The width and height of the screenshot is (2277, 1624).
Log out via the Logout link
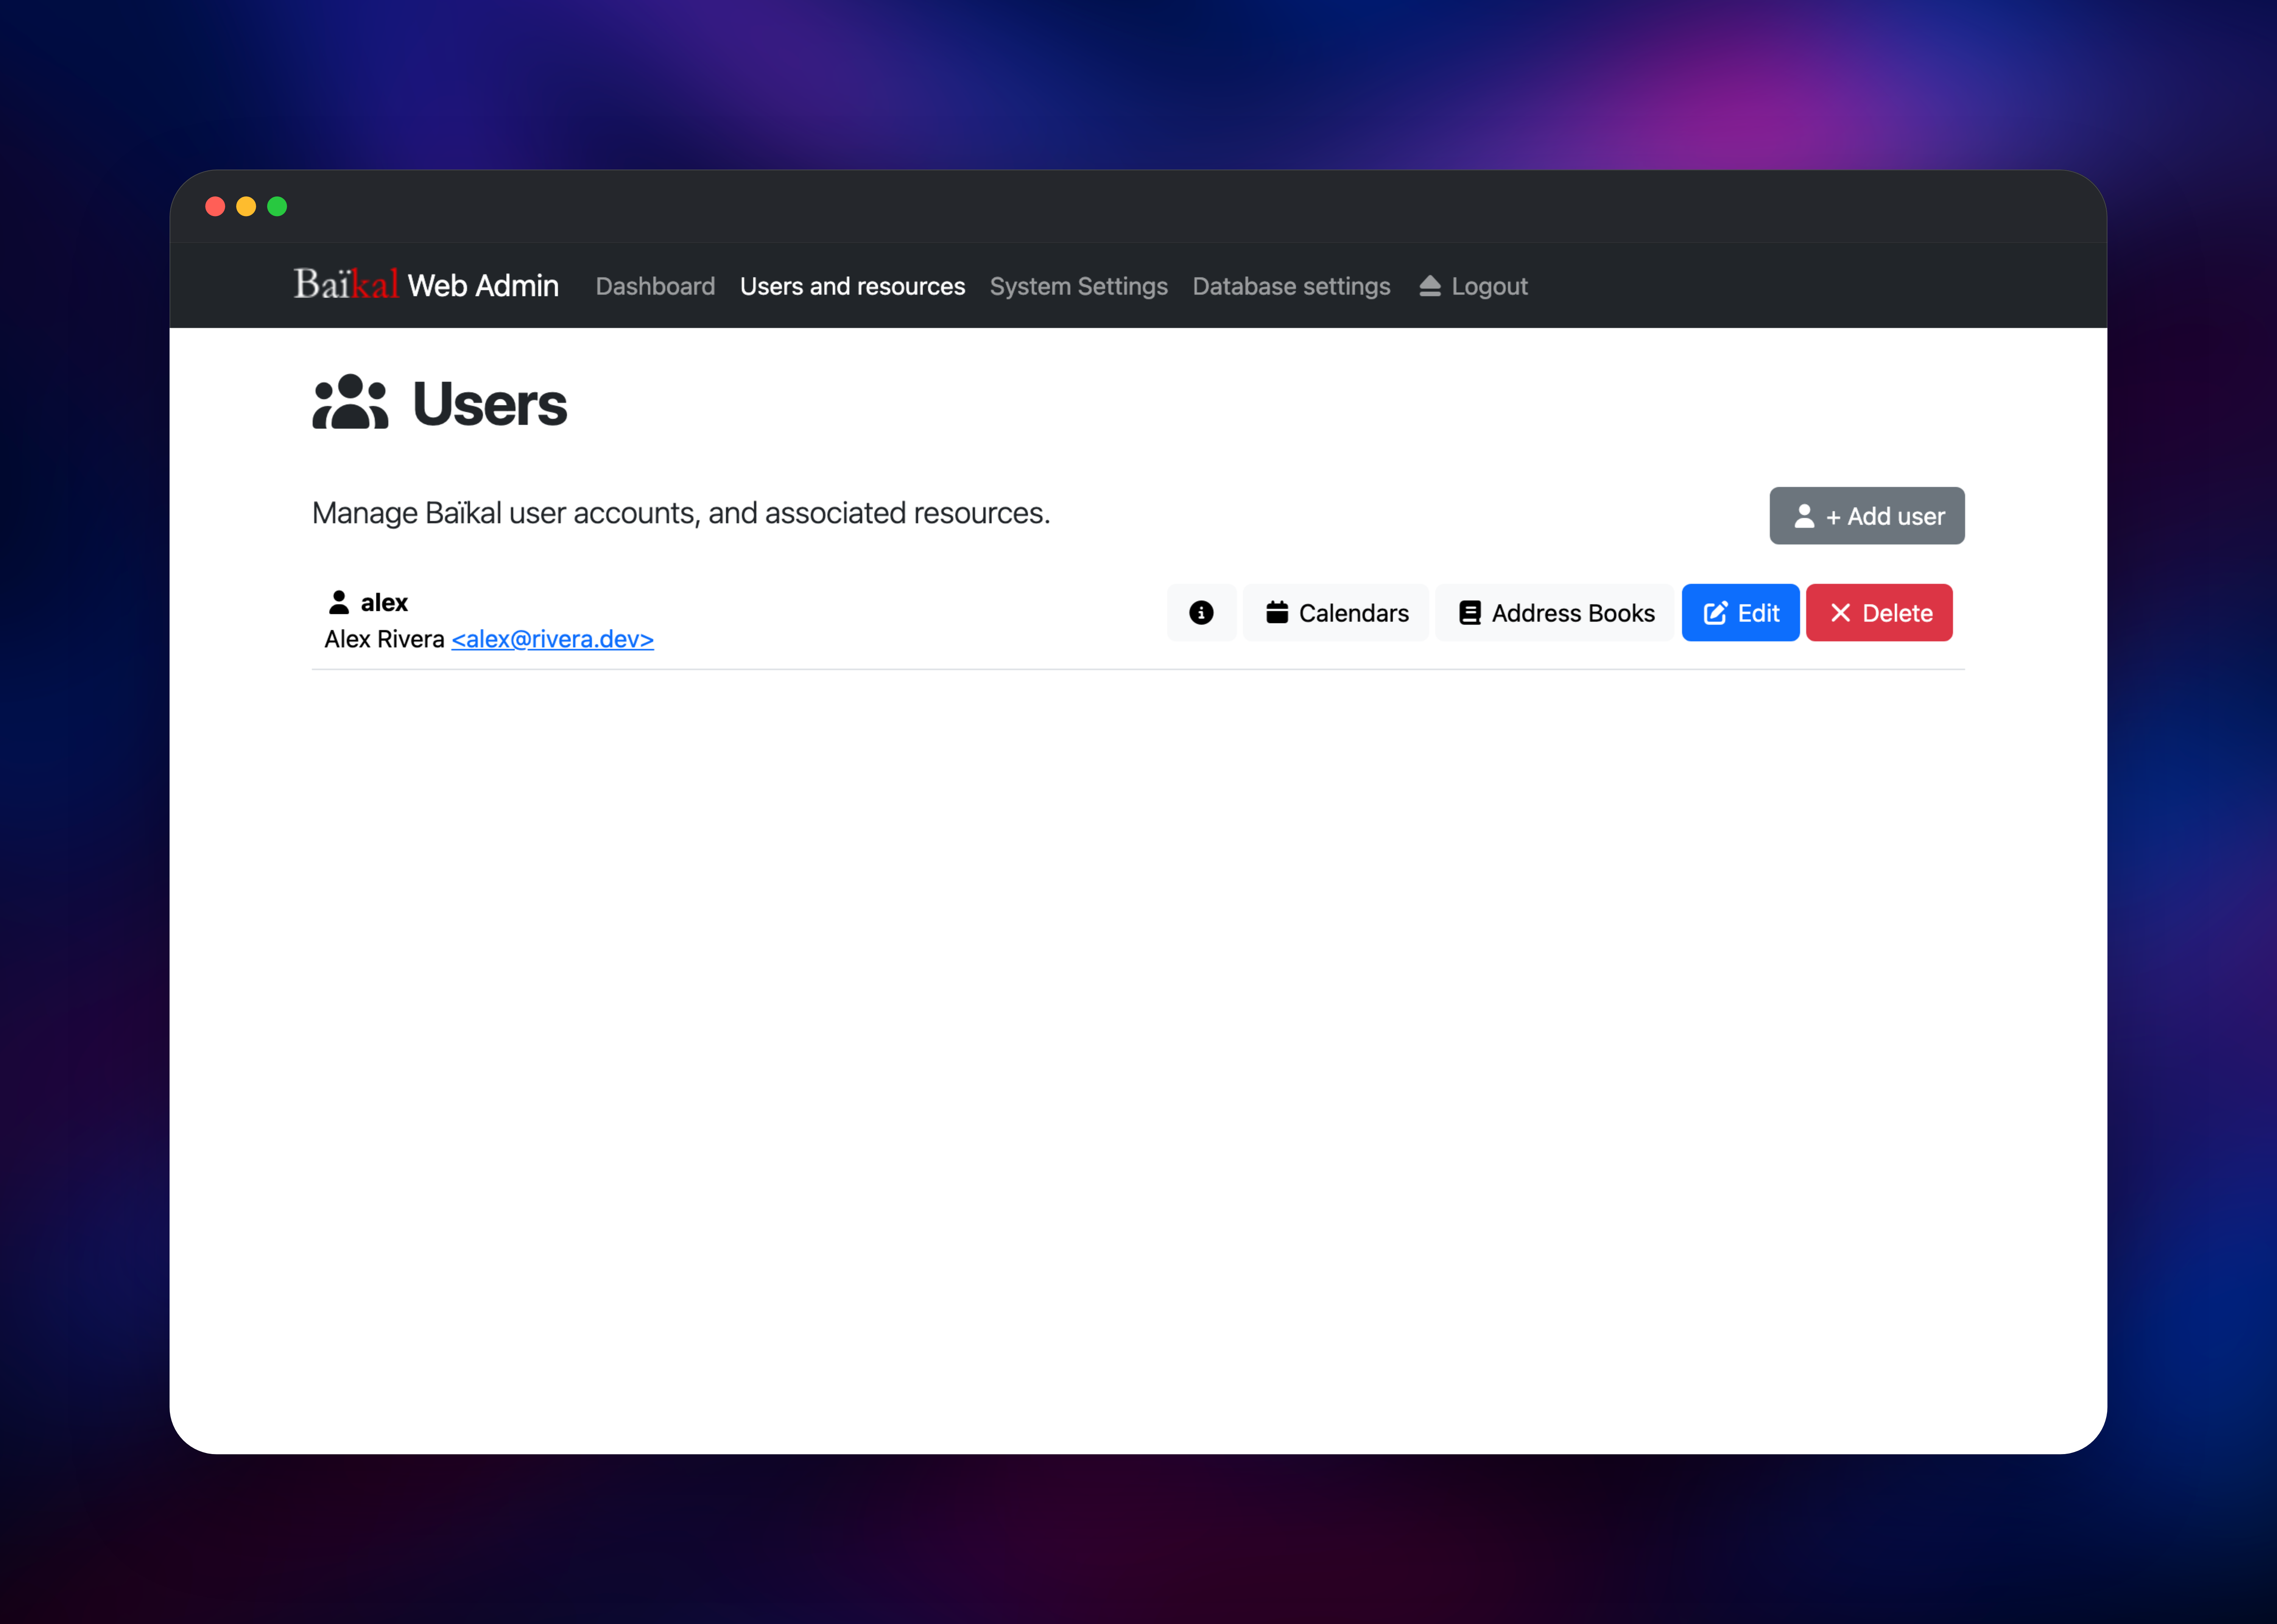1473,286
